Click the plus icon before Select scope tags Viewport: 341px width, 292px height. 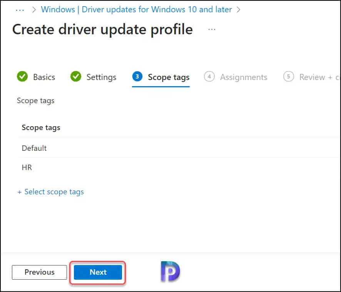point(20,192)
